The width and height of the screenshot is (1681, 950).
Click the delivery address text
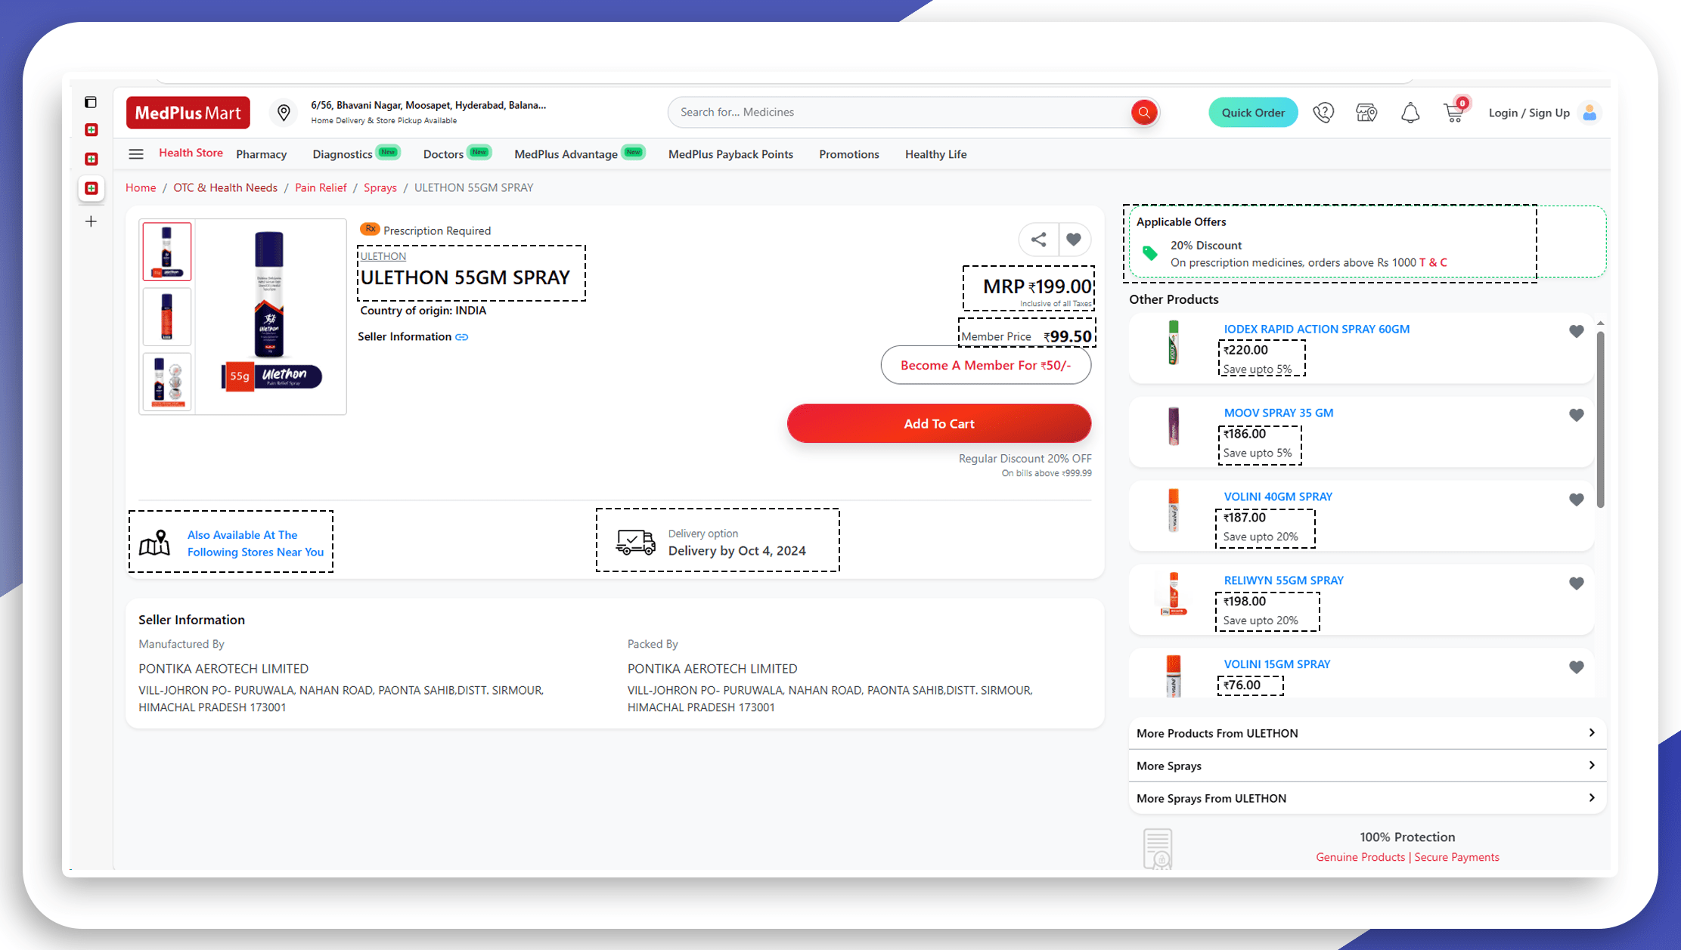coord(428,105)
